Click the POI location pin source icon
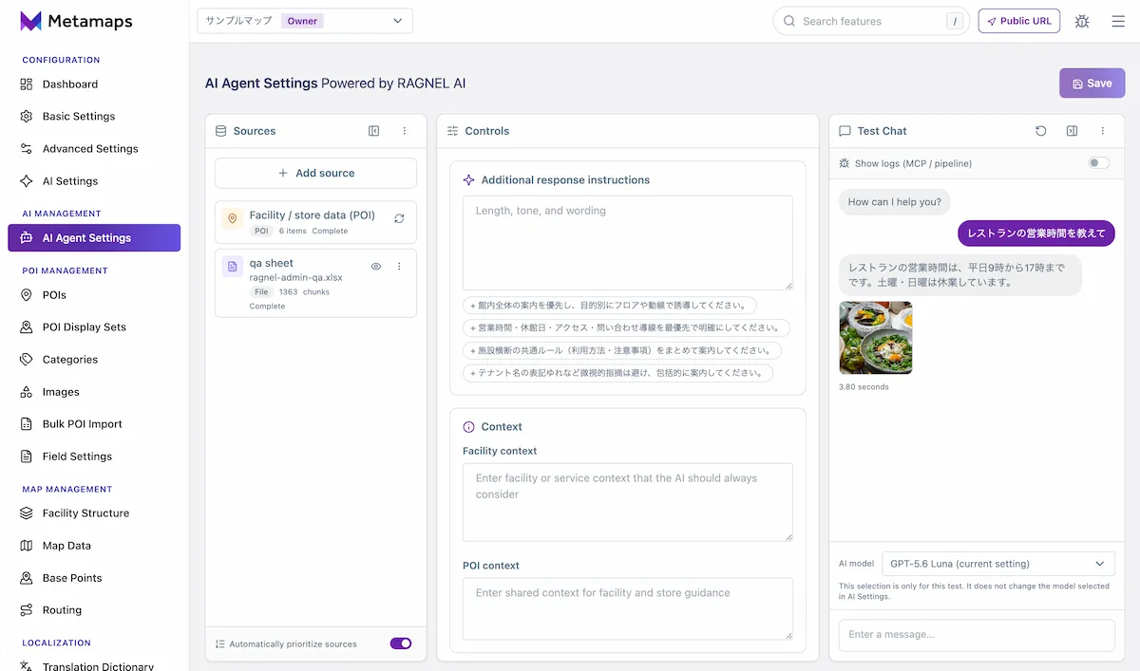 point(232,218)
